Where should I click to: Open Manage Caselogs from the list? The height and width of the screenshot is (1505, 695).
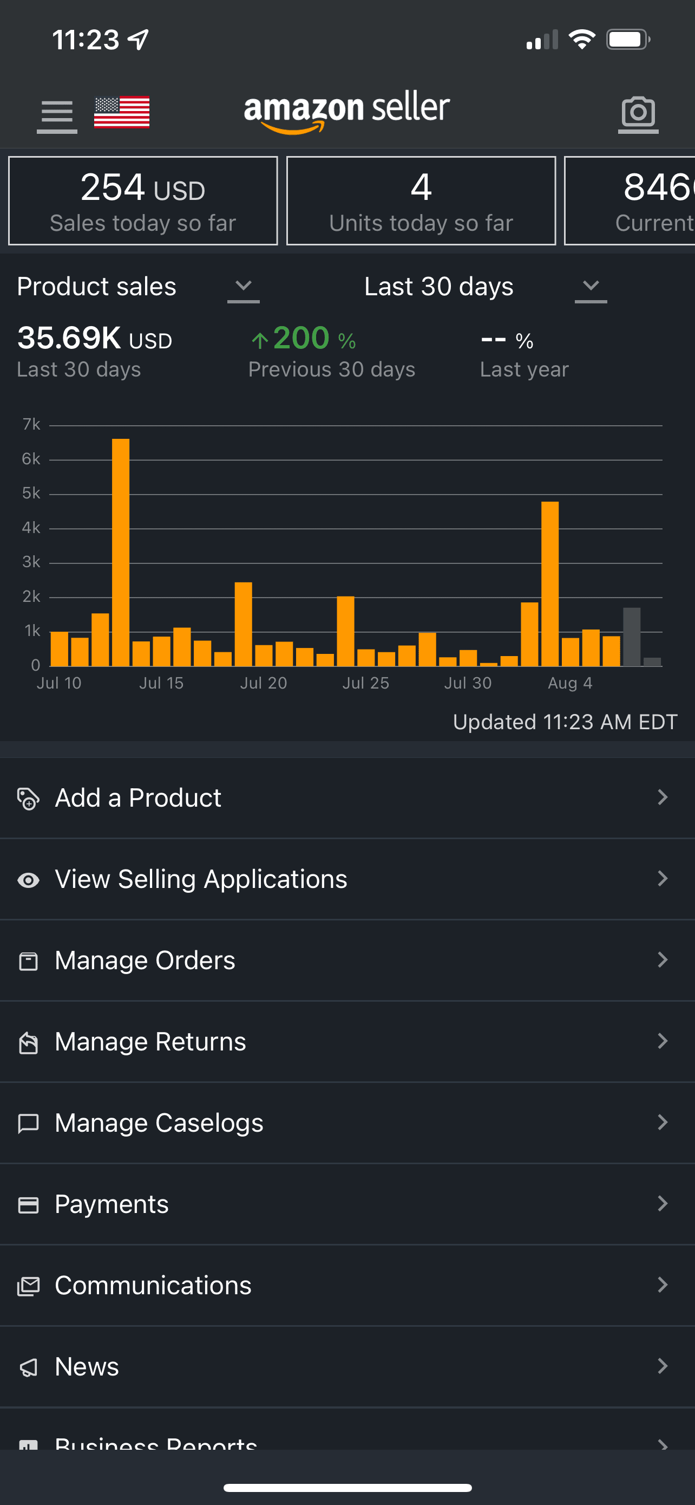tap(159, 1123)
